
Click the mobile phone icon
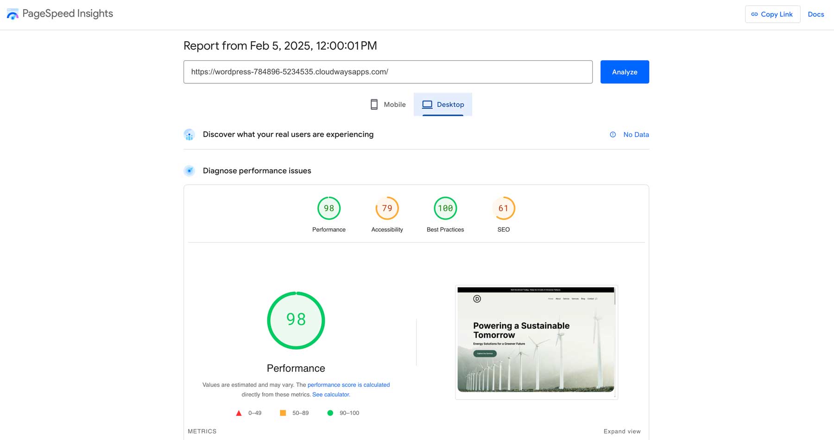(373, 104)
